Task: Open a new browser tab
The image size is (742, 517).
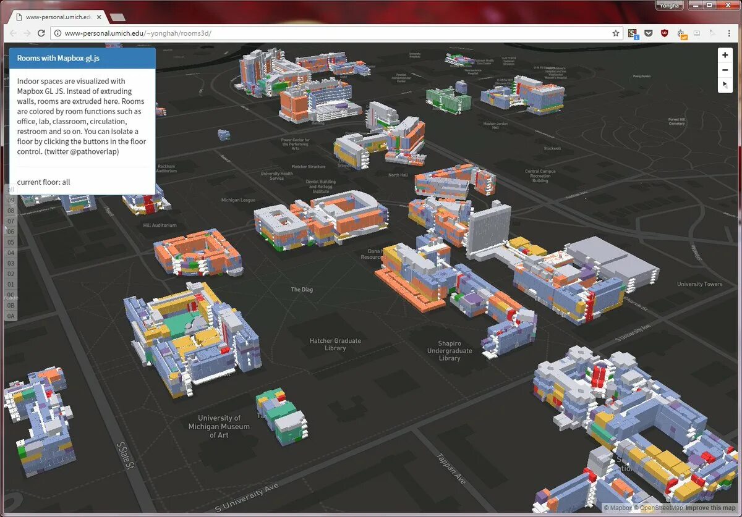Action: tap(117, 17)
